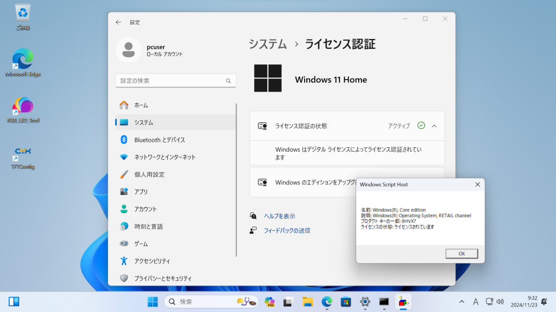Close the Settings window
This screenshot has width=556, height=312.
click(445, 19)
